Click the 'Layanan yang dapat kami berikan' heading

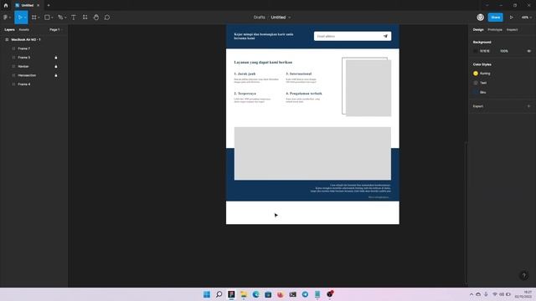click(x=263, y=63)
